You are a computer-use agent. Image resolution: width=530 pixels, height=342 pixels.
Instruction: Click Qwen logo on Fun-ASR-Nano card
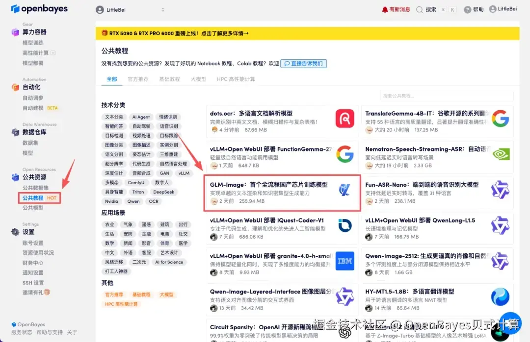pos(500,190)
